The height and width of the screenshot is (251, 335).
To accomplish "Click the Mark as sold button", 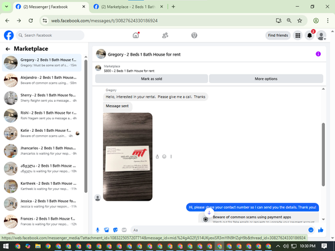I will [x=151, y=78].
